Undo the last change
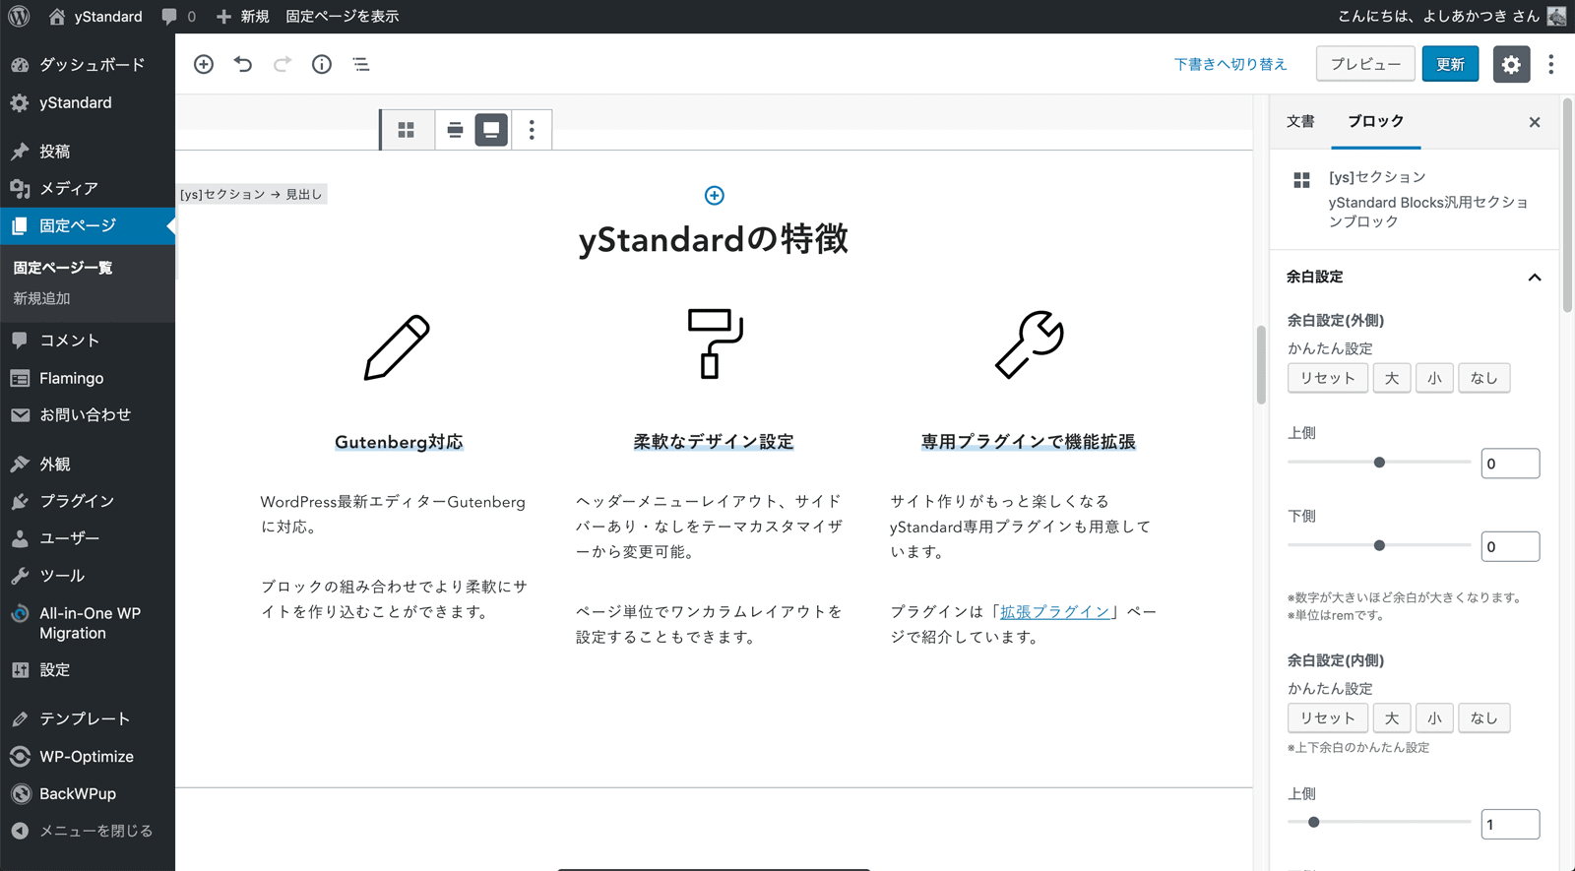Viewport: 1575px width, 871px height. click(243, 64)
